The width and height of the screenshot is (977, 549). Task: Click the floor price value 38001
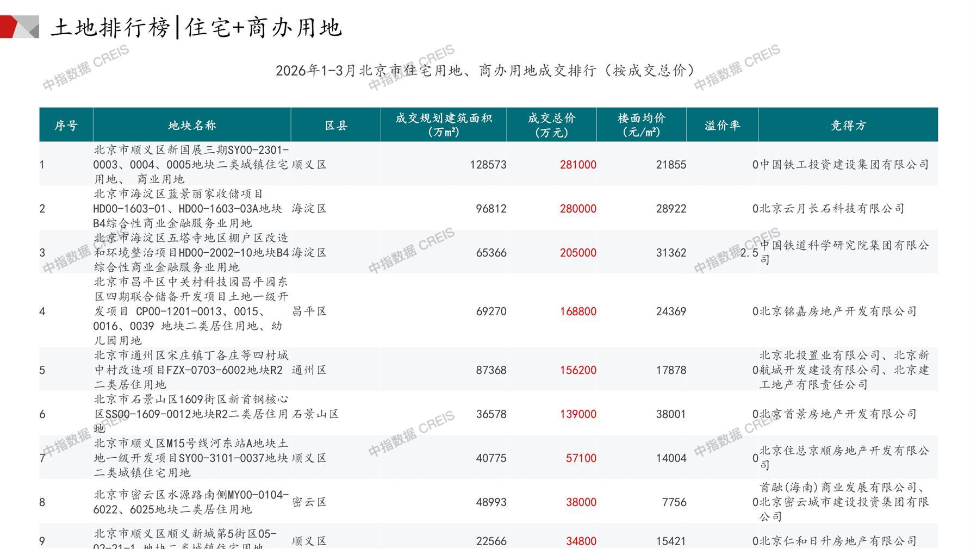pyautogui.click(x=671, y=414)
